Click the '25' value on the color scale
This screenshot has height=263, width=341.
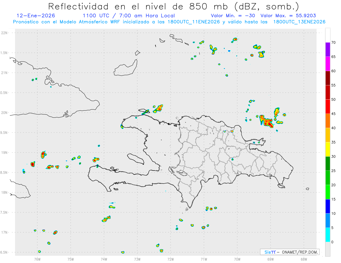[x=334, y=171]
